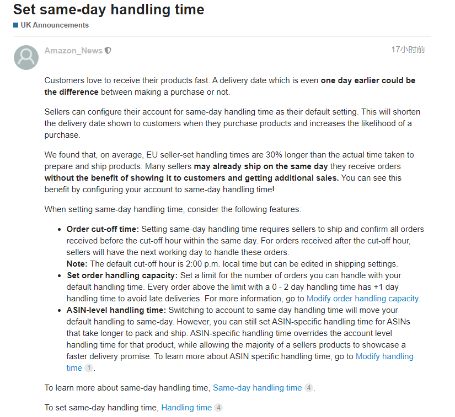Open the Same-day handling time link
The image size is (455, 417).
(257, 388)
